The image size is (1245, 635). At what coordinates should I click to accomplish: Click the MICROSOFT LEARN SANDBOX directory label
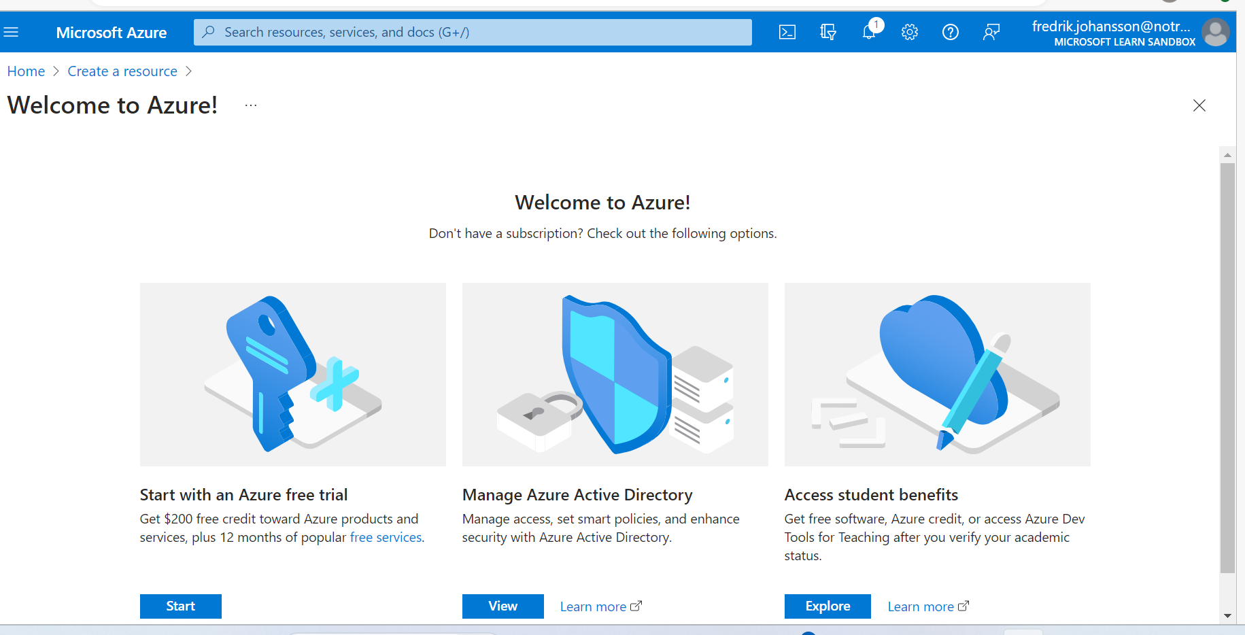(x=1125, y=42)
